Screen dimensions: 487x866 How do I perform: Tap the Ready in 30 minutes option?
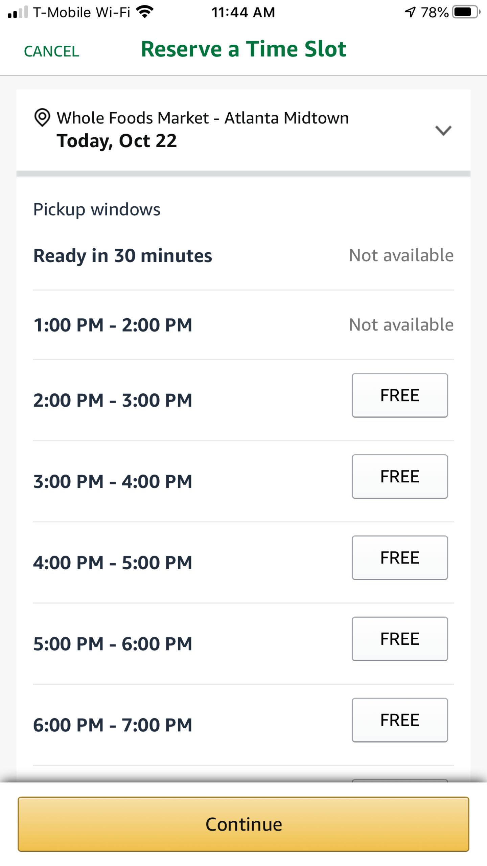coord(122,255)
